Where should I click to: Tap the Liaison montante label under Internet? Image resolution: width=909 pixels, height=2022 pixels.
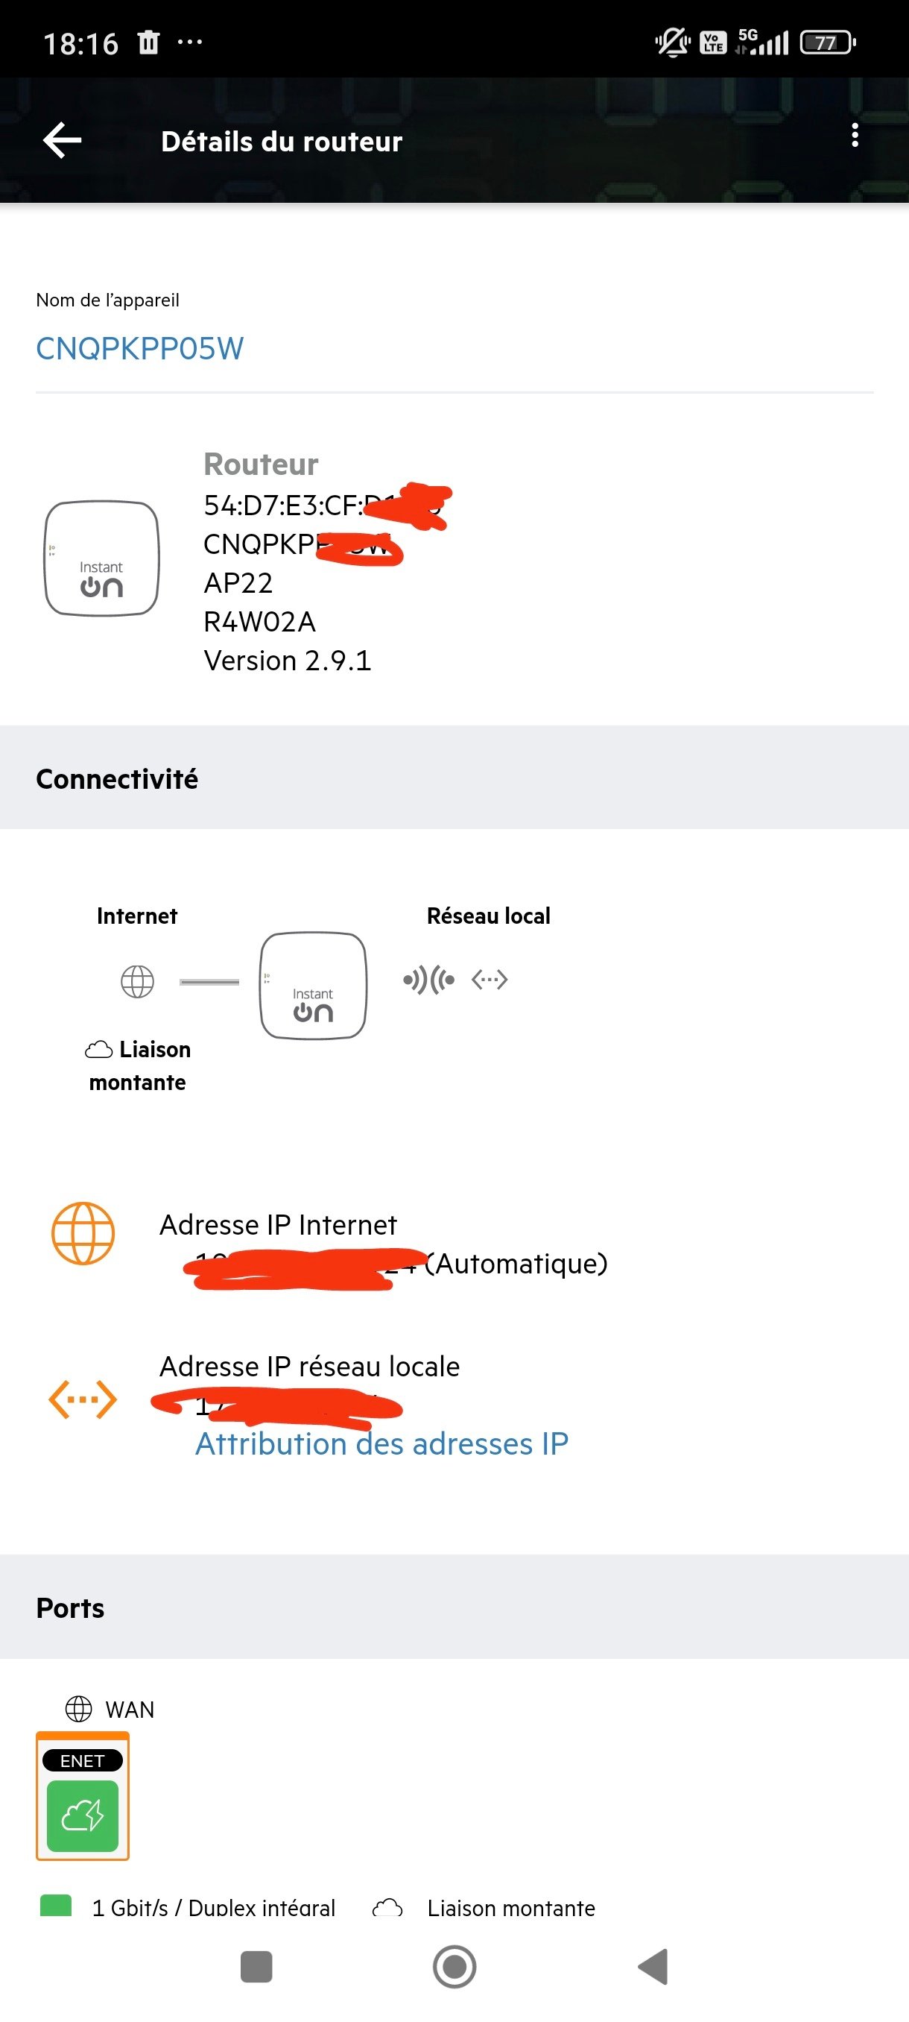[138, 1066]
